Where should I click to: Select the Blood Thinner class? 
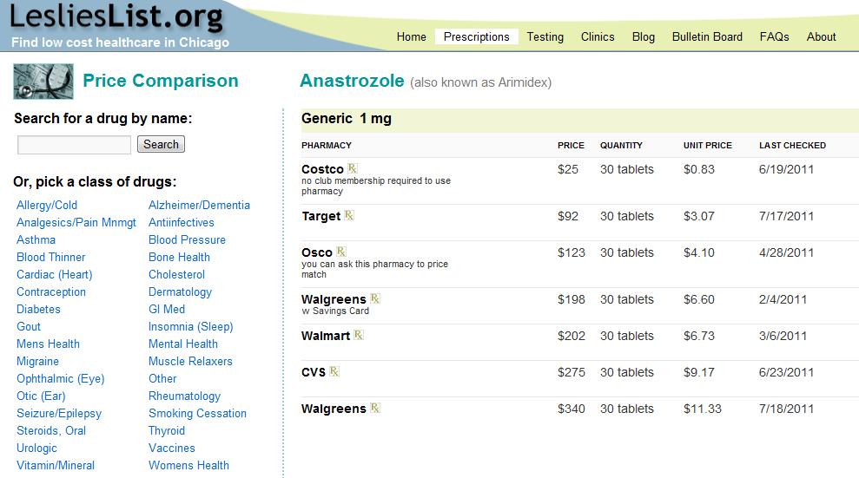51,257
